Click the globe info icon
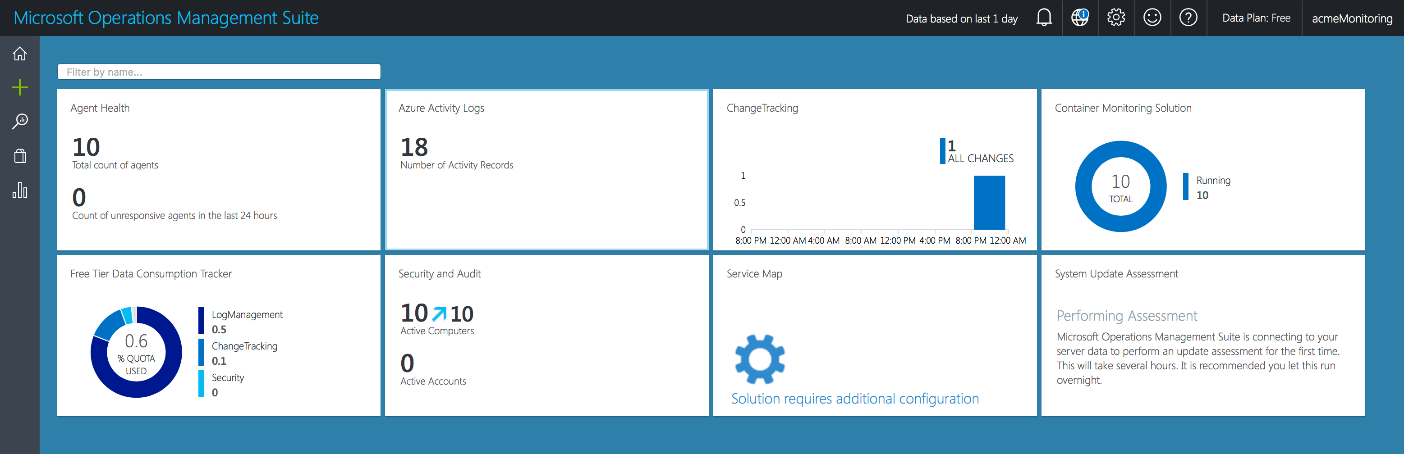 (x=1080, y=18)
